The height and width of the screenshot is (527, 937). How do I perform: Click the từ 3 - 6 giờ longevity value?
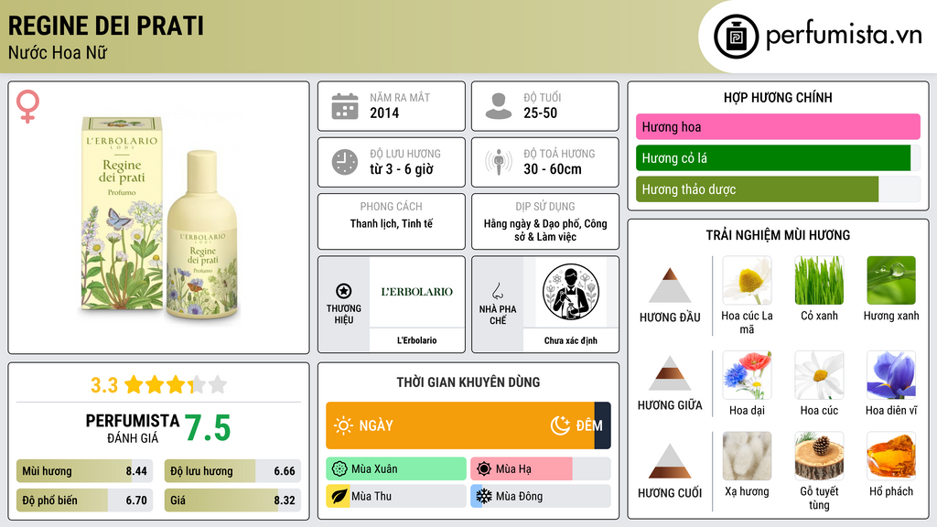pos(402,169)
